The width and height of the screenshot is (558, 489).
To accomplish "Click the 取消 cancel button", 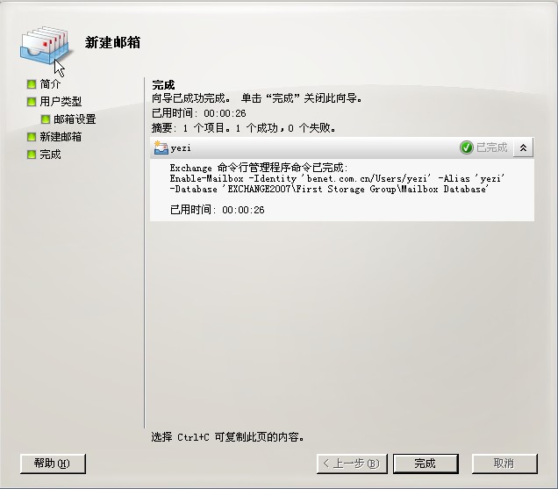I will pos(504,464).
